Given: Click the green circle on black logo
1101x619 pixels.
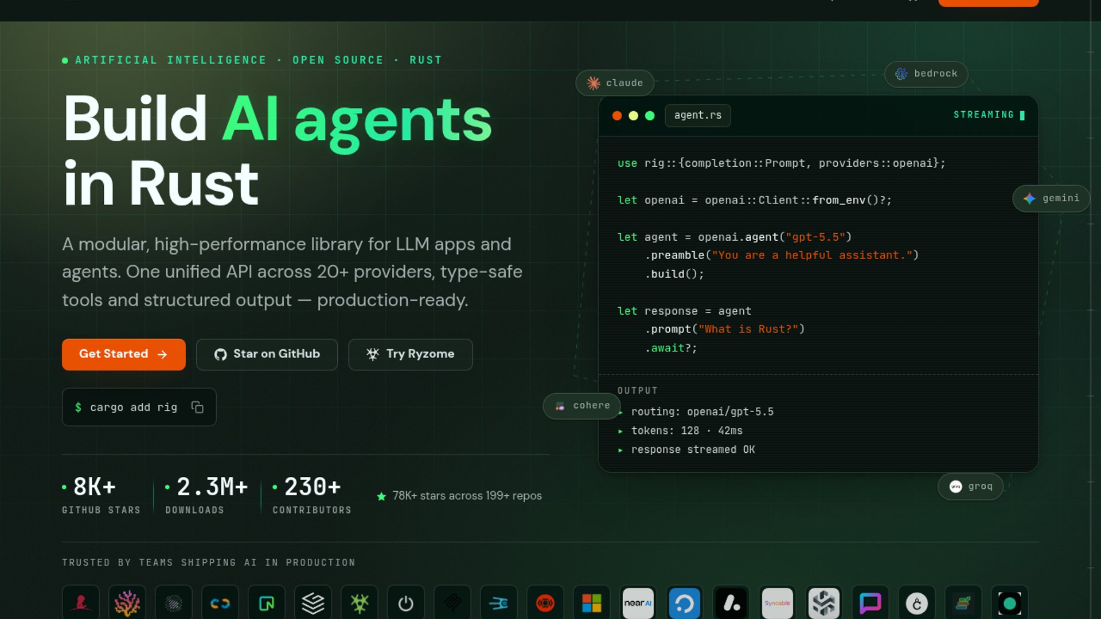Looking at the screenshot, I should pos(1010,603).
